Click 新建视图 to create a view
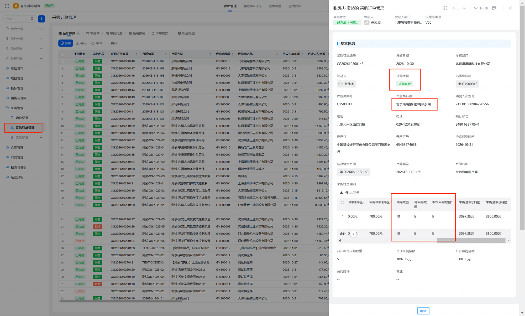 pos(186,33)
